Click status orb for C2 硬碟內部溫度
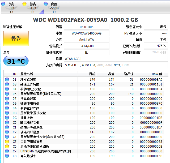 pyautogui.click(x=7, y=132)
